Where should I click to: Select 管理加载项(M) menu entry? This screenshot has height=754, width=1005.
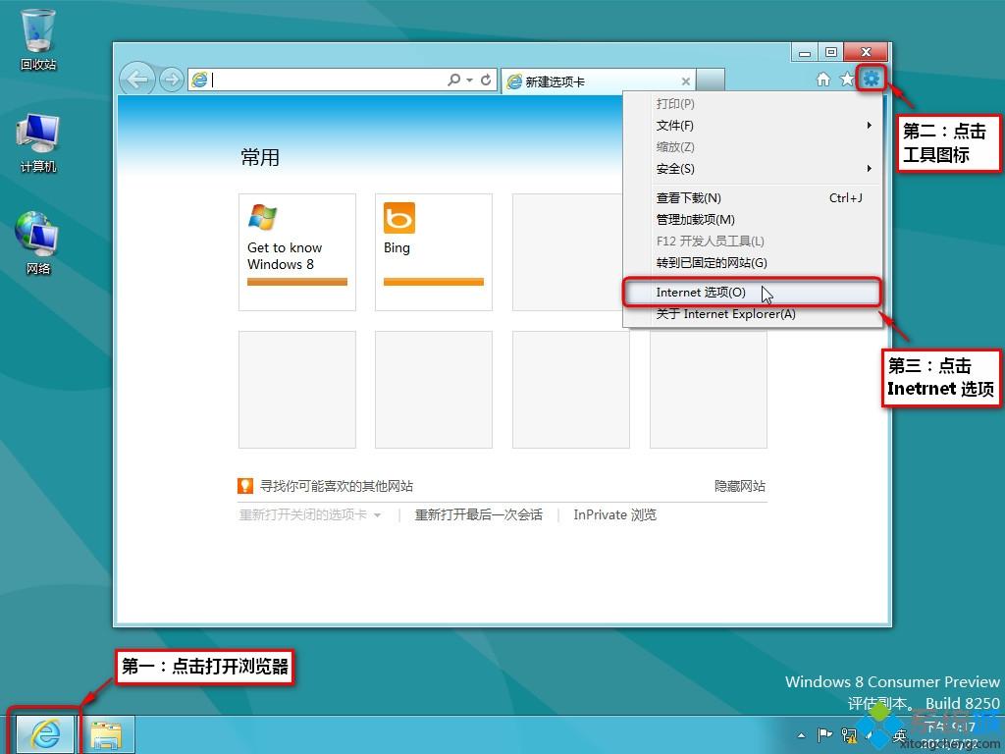[753, 220]
